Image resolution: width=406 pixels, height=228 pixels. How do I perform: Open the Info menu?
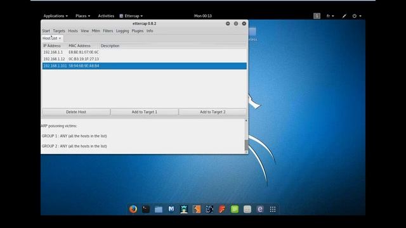[150, 31]
